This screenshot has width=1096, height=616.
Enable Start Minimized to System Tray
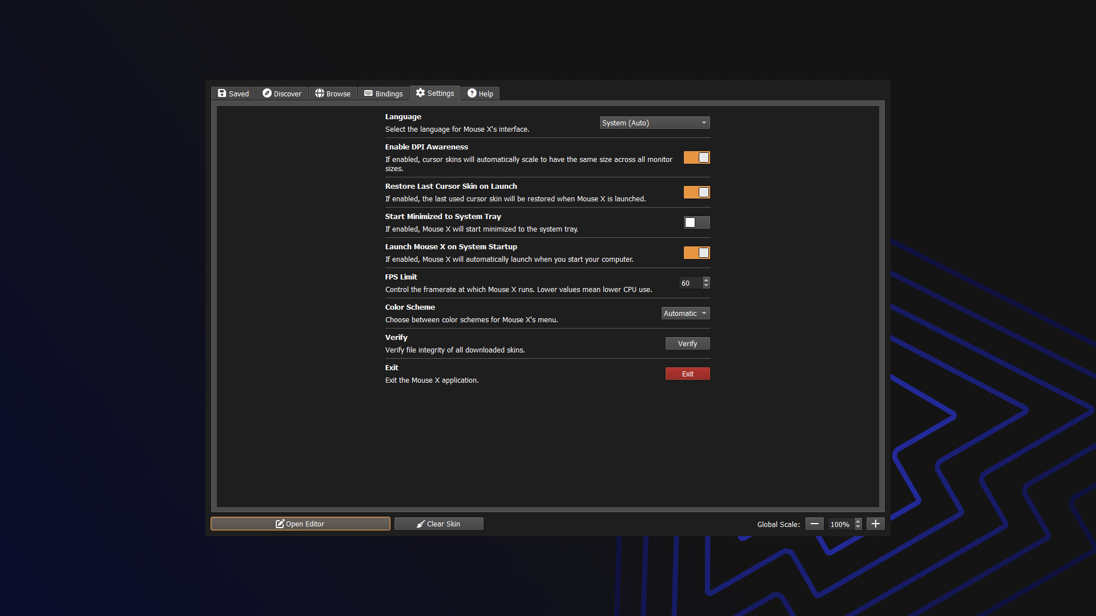tap(697, 222)
